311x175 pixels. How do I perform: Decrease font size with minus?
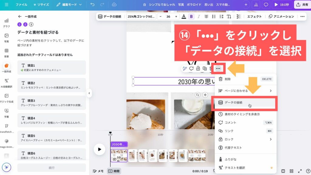160,17
